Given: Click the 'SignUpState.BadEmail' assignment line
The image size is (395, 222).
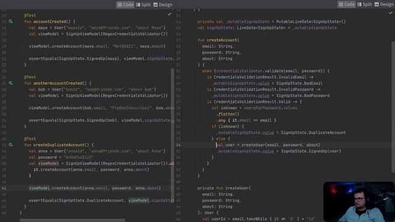Looking at the screenshot, I should pyautogui.click(x=267, y=83).
